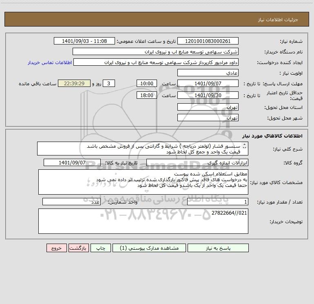Click the delivery city field 'تهران'

208,118
